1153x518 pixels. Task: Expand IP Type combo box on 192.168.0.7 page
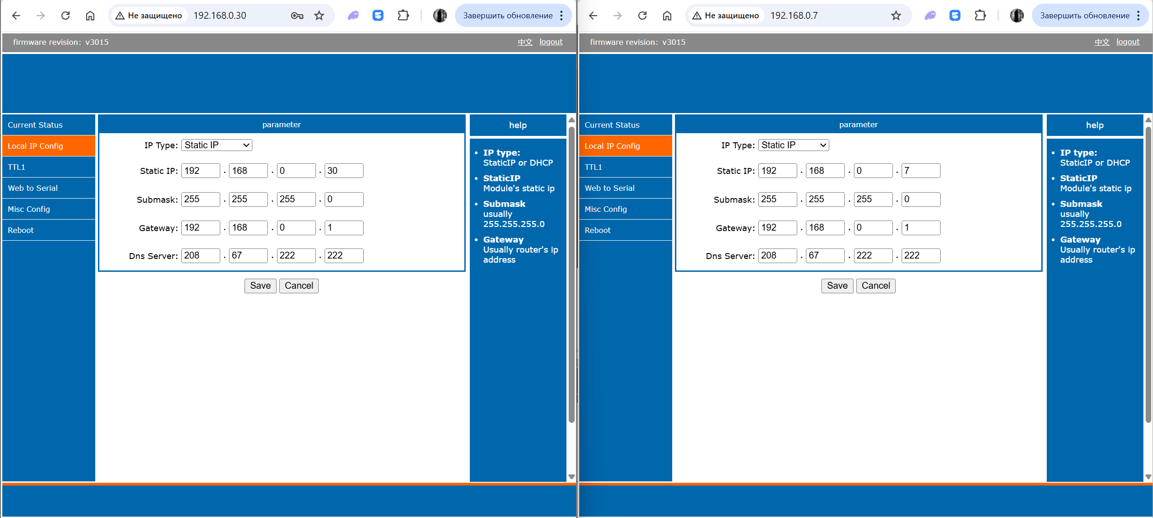(794, 145)
